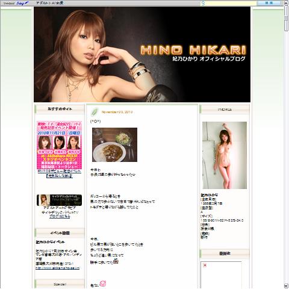Click the search button in top bar
Screen dimensions: 289x289
pyautogui.click(x=269, y=3)
